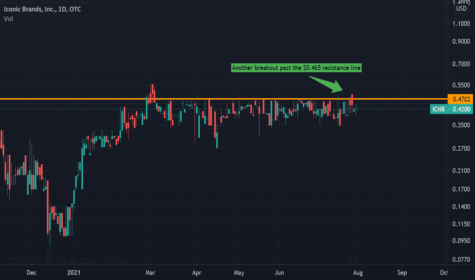Click the Dec label on time axis

click(32, 272)
